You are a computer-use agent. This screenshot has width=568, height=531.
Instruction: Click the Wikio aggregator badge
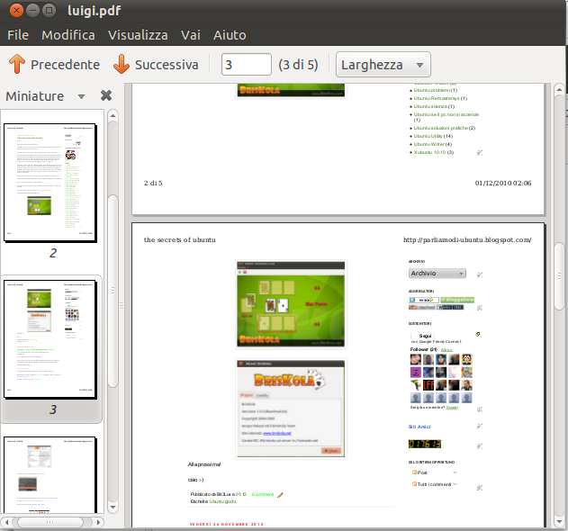tap(424, 300)
